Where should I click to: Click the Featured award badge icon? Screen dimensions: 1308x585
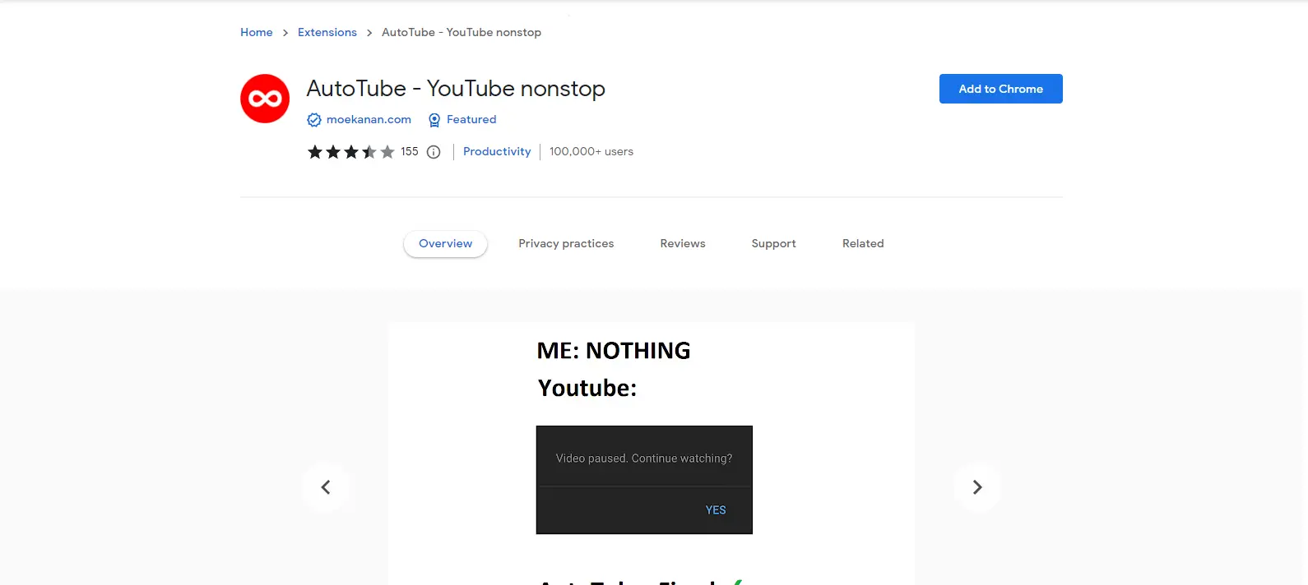point(434,120)
